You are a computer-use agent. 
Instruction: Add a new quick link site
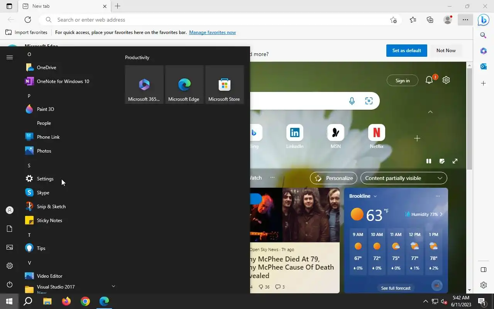417,138
